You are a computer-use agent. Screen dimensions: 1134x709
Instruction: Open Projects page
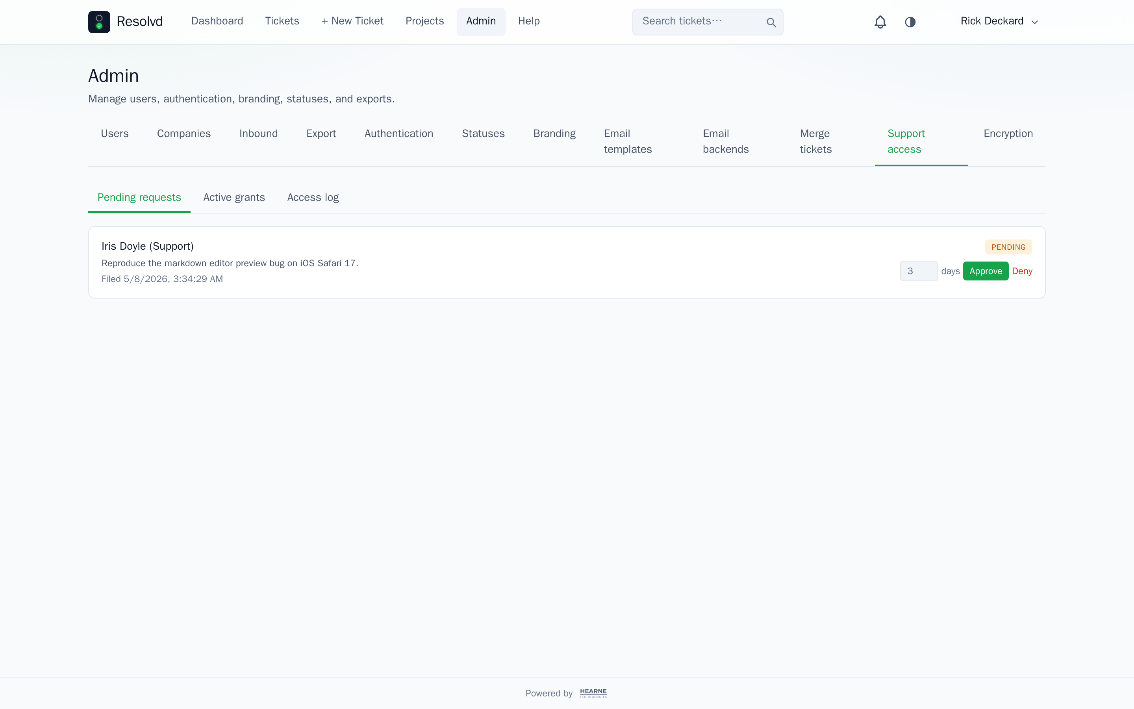tap(424, 21)
